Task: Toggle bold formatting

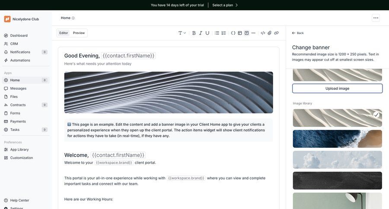Action: pos(194,33)
